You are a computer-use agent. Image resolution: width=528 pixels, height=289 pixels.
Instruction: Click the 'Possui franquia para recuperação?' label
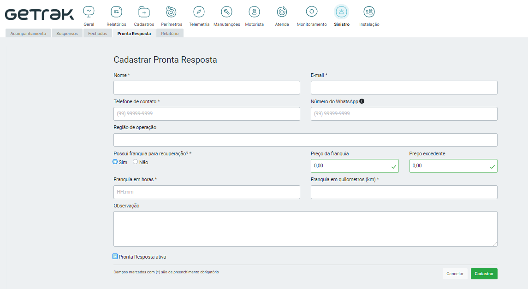(x=152, y=153)
